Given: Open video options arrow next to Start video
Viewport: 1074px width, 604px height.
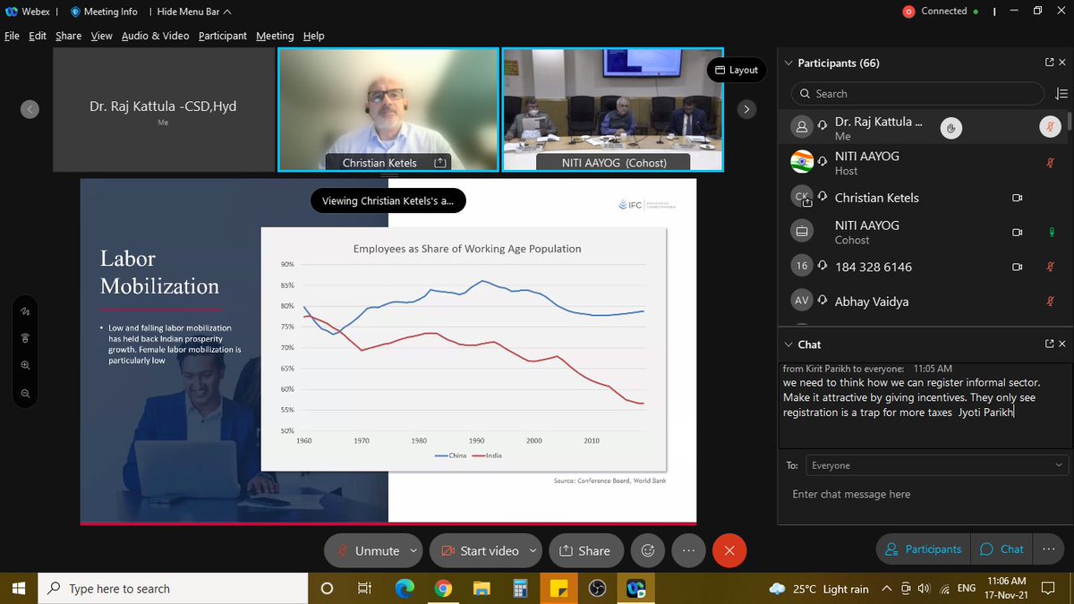Looking at the screenshot, I should tap(533, 550).
